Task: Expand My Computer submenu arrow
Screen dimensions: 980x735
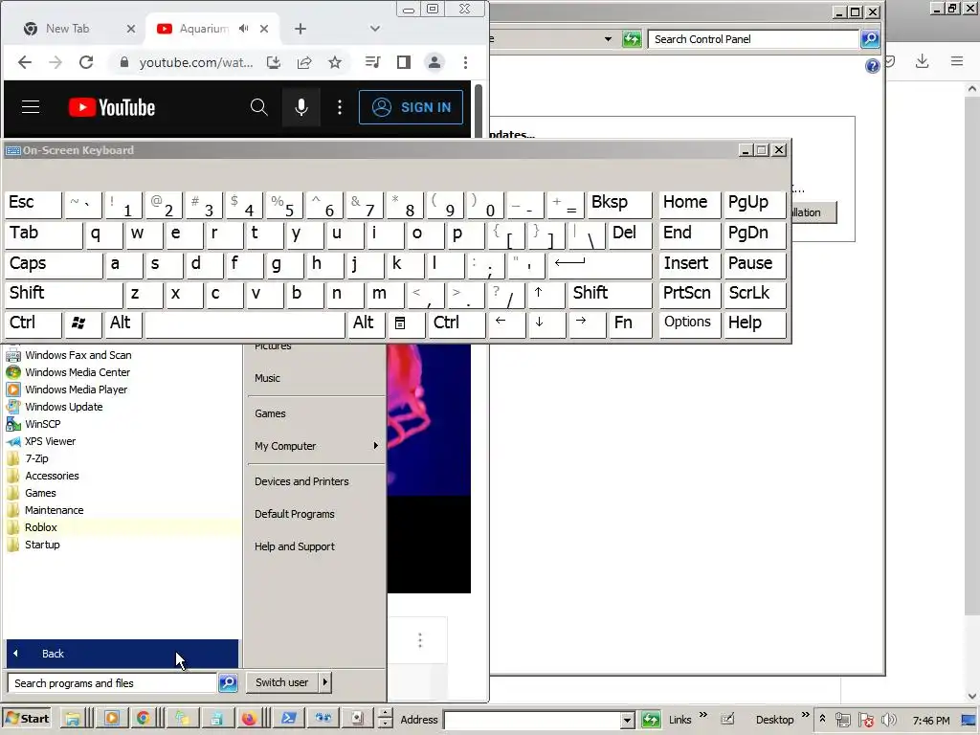Action: tap(375, 446)
